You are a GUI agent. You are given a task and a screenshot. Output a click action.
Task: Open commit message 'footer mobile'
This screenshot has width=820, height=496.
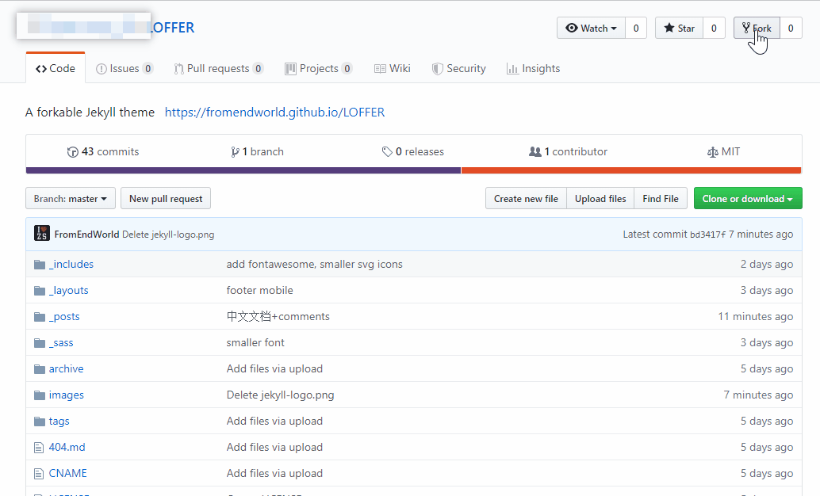[x=259, y=291]
